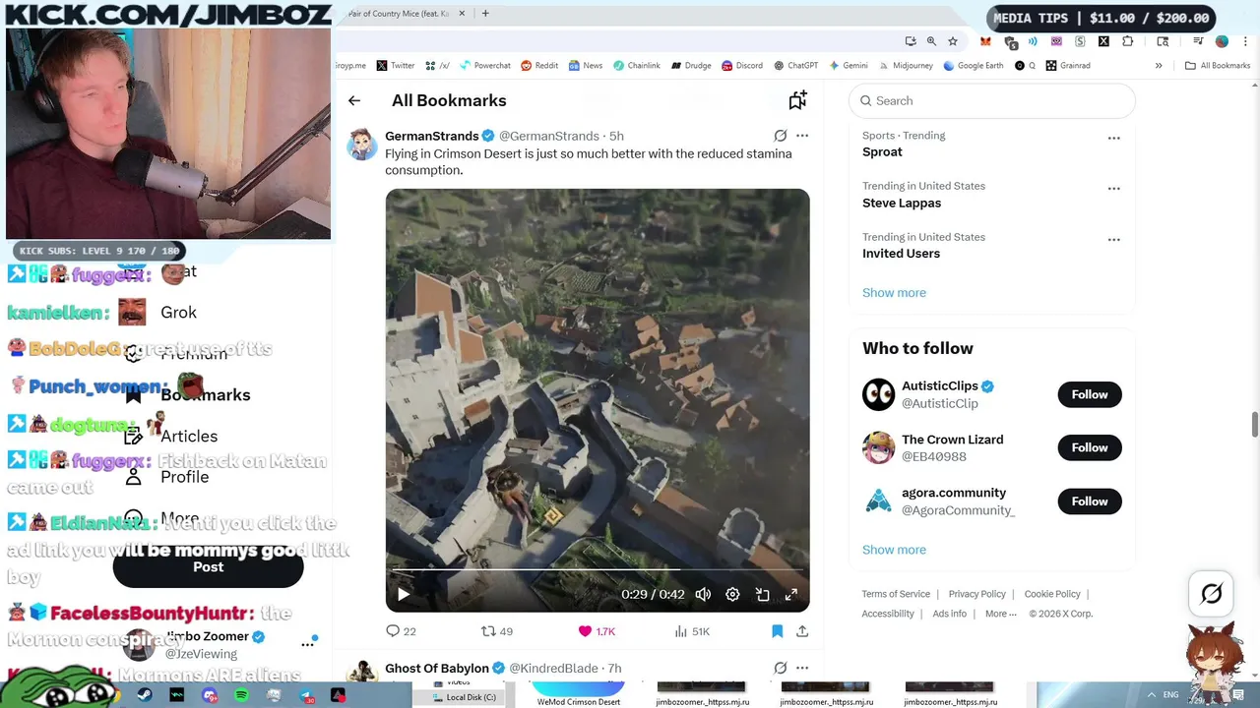Viewport: 1260px width, 708px height.
Task: Open GermanStrands profile via handle
Action: (x=548, y=136)
